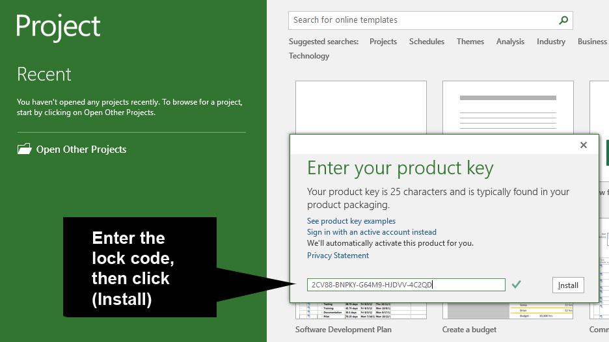609x342 pixels.
Task: Select the Technology suggested search
Action: point(309,56)
